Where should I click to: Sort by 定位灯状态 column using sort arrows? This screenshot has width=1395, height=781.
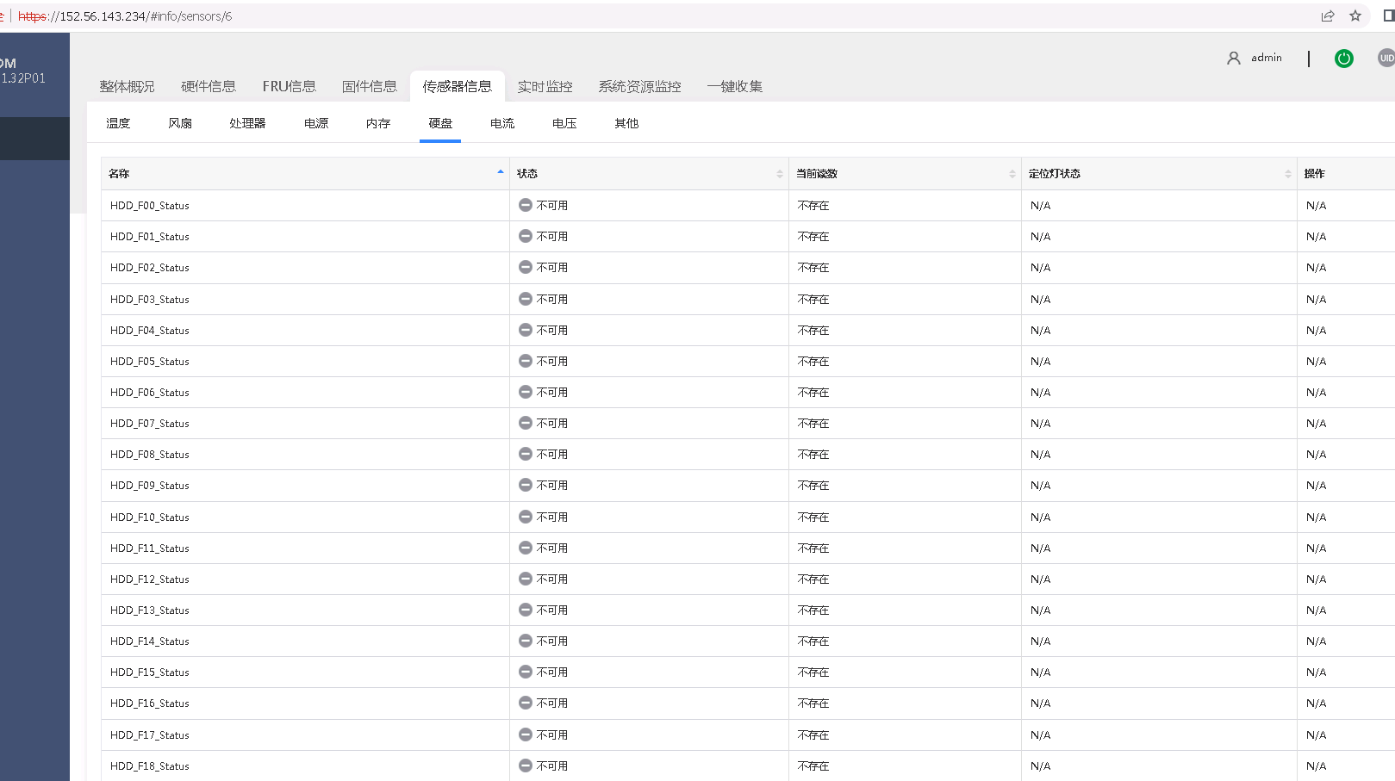[x=1287, y=174]
